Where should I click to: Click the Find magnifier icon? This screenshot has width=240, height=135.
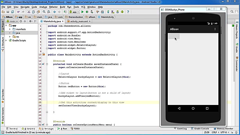coord(44,12)
